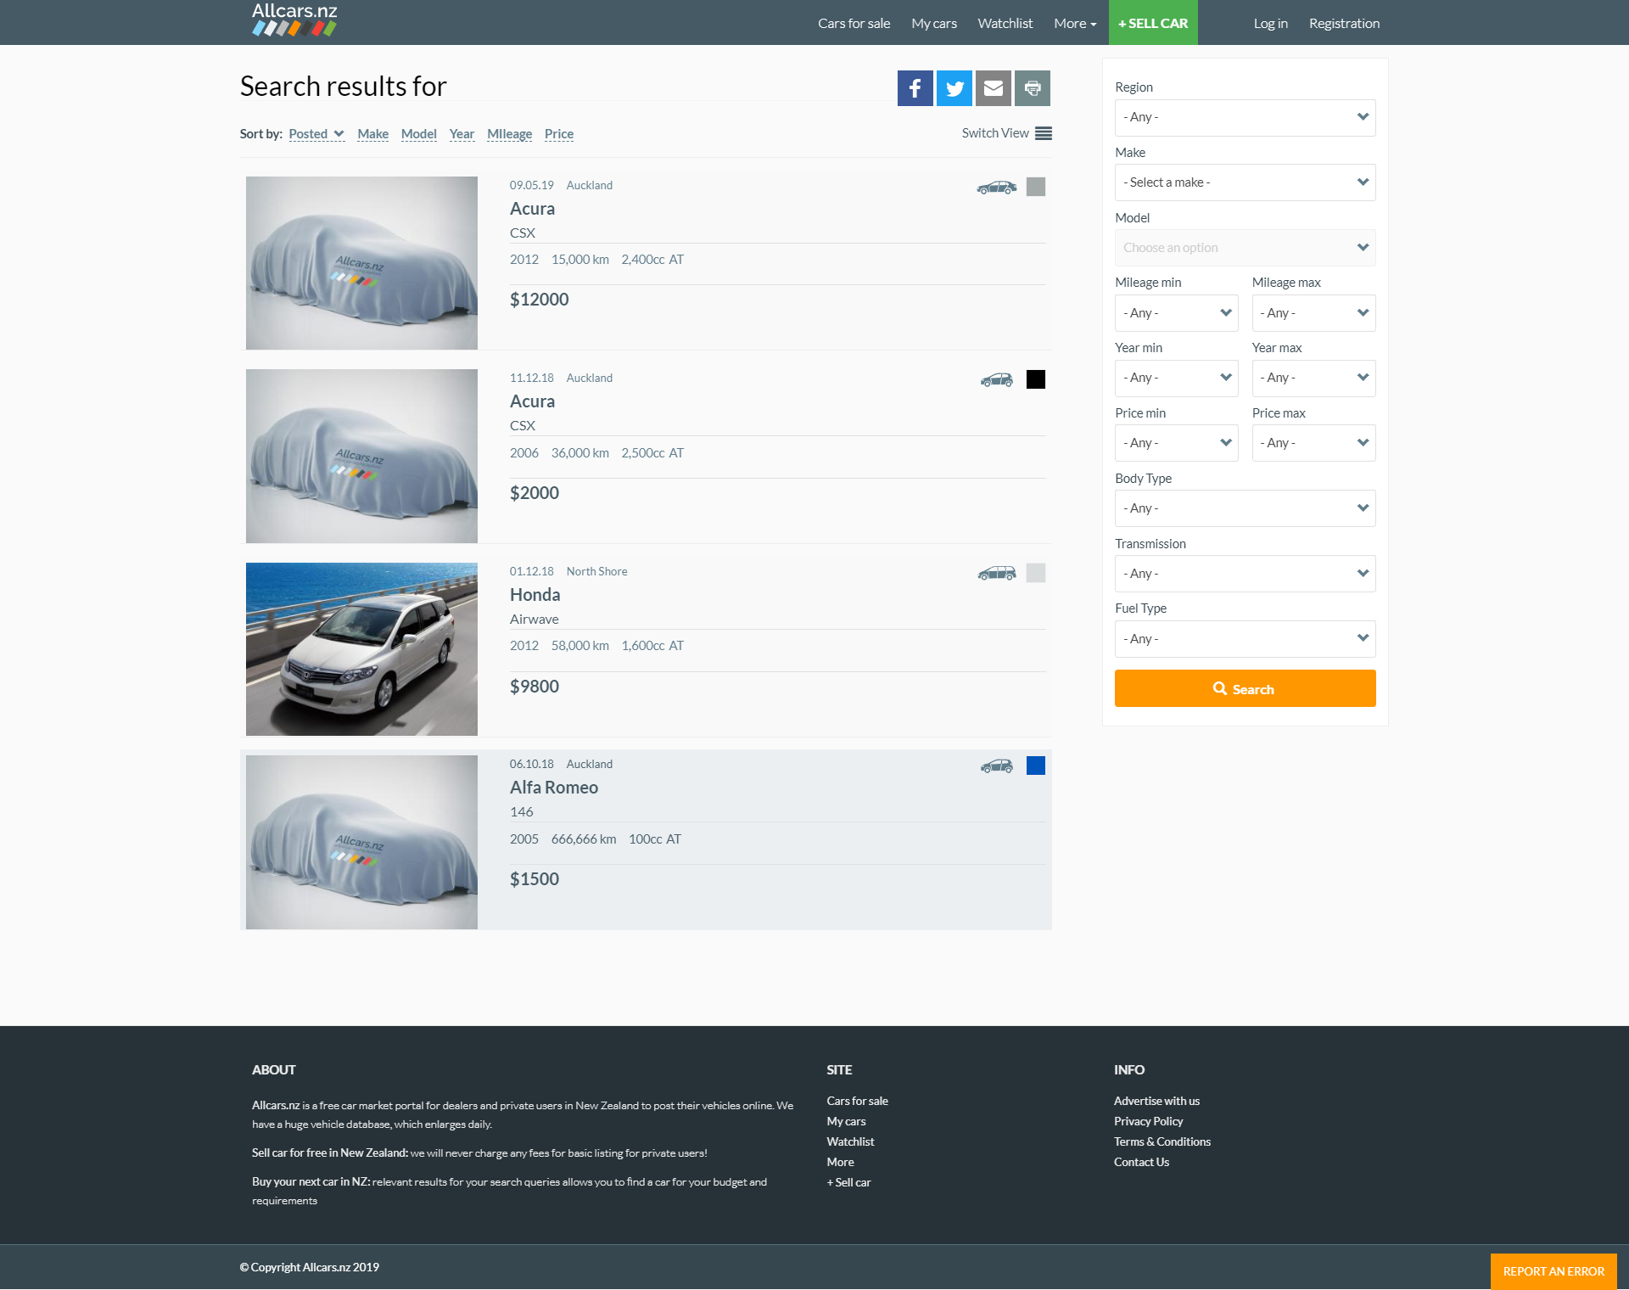
Task: Click the email share icon
Action: [x=993, y=88]
